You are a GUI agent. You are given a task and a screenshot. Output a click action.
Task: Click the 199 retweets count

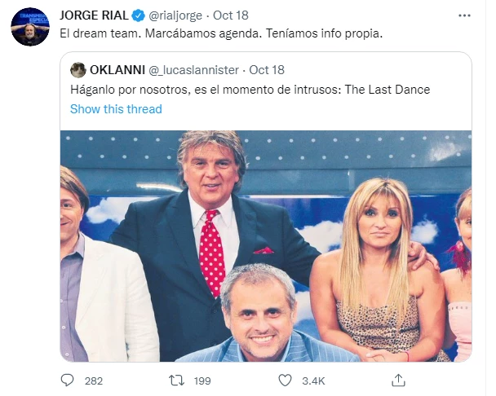tap(203, 381)
